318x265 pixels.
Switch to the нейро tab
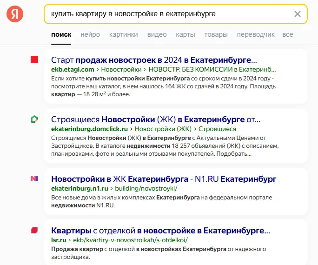click(90, 35)
